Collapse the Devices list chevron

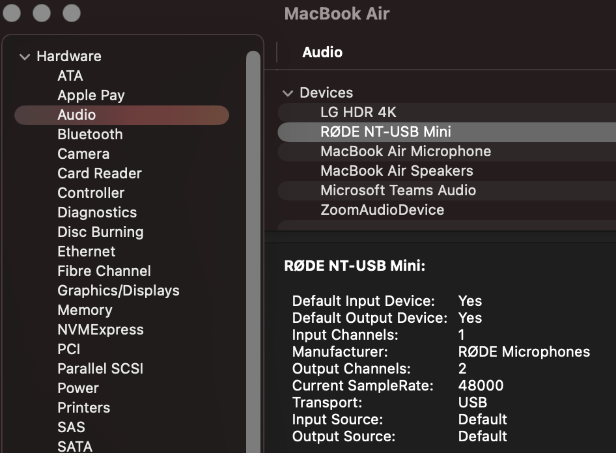pyautogui.click(x=288, y=93)
